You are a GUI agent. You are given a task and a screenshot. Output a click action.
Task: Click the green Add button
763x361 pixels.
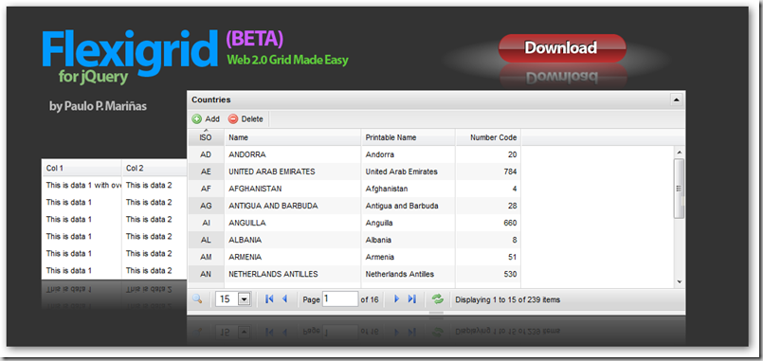pyautogui.click(x=206, y=118)
